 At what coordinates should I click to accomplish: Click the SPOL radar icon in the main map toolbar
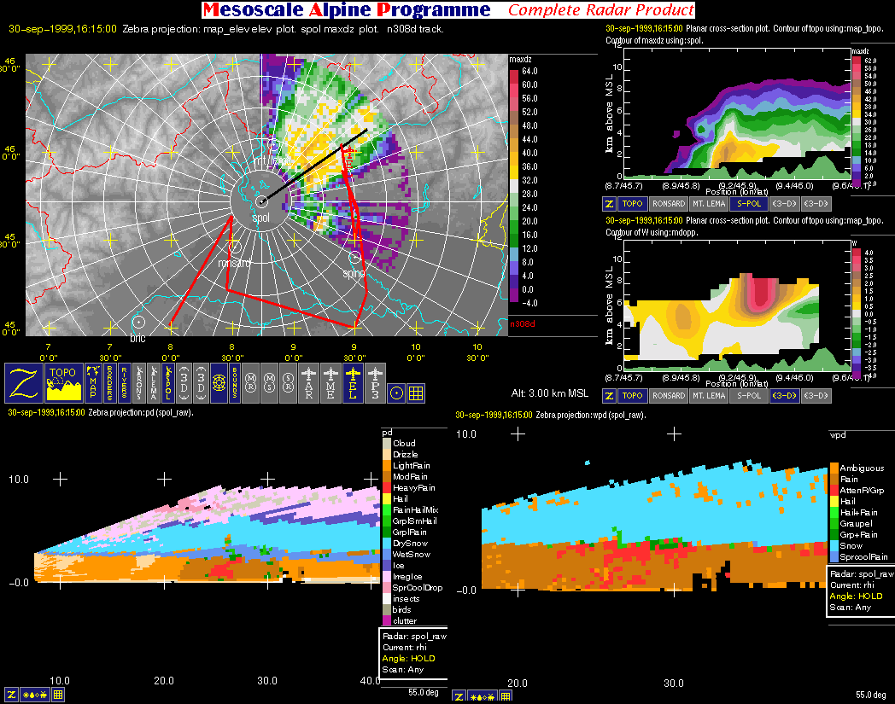(x=168, y=382)
